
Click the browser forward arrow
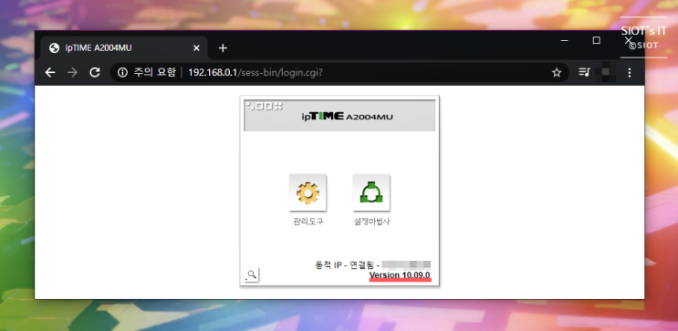click(x=72, y=73)
